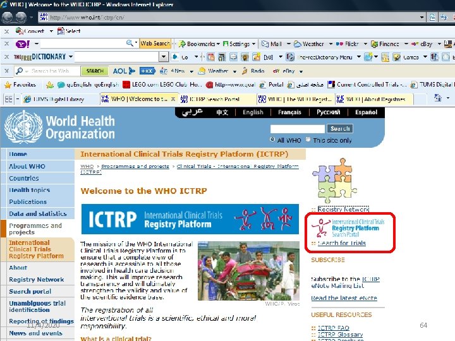Click in the Yahoo search field
This screenshot has width=455, height=341.
[x=83, y=44]
